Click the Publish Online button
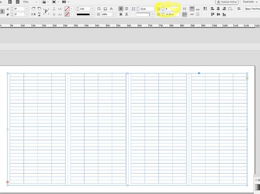Image resolution: width=260 pixels, height=194 pixels. (227, 2)
